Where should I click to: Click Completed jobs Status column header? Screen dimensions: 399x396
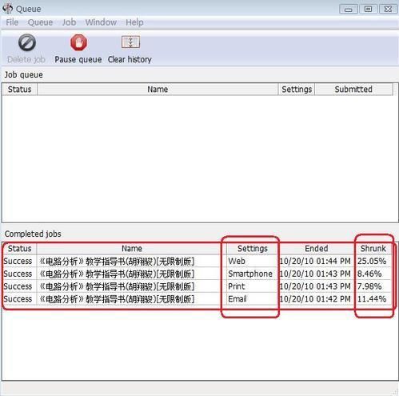click(x=20, y=249)
